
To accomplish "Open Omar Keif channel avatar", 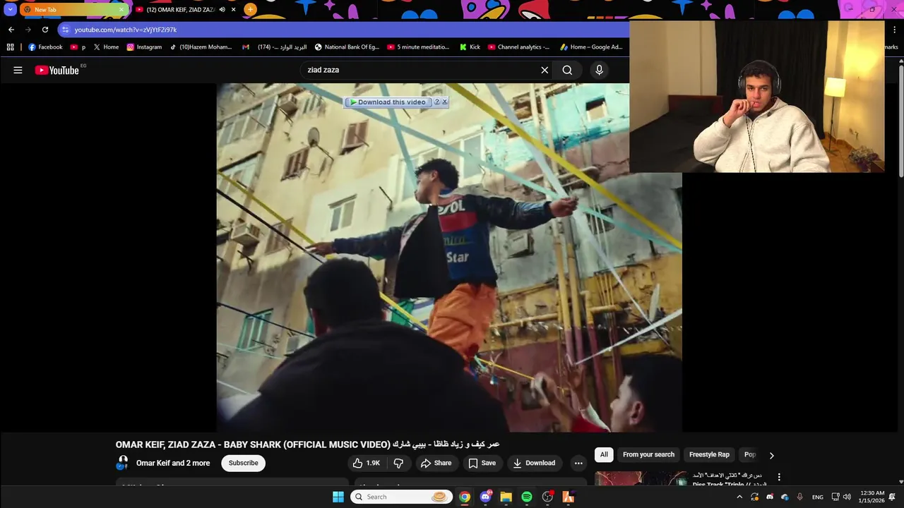I will [123, 463].
